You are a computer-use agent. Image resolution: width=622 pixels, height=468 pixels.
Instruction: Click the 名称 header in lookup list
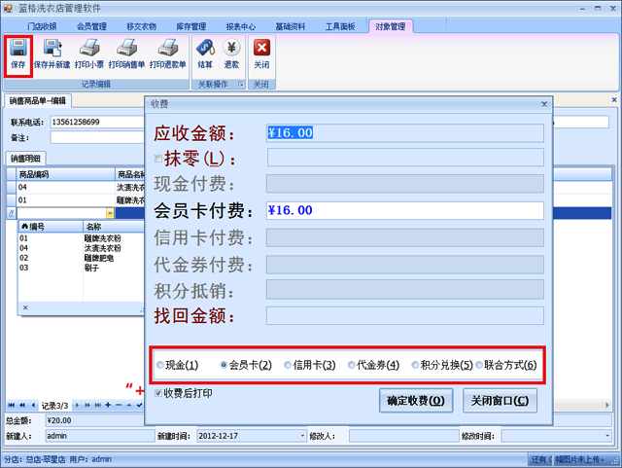pyautogui.click(x=114, y=227)
